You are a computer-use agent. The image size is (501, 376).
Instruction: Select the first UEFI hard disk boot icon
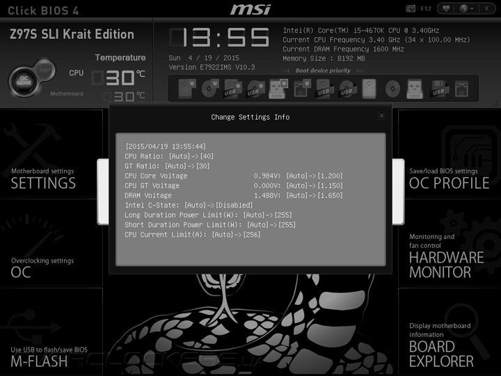click(x=187, y=88)
